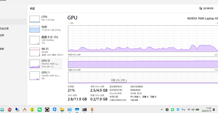Image resolution: width=218 pixels, height=113 pixels.
Task: Click the blue asterisk tray icon
Action: [x=178, y=110]
